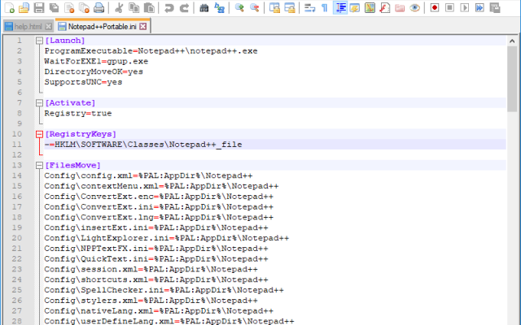Toggle synchronized horizontal scrolling
521x325 pixels.
coord(290,7)
